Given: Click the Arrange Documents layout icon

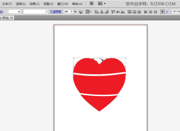Looking at the screenshot, I should (100, 4).
